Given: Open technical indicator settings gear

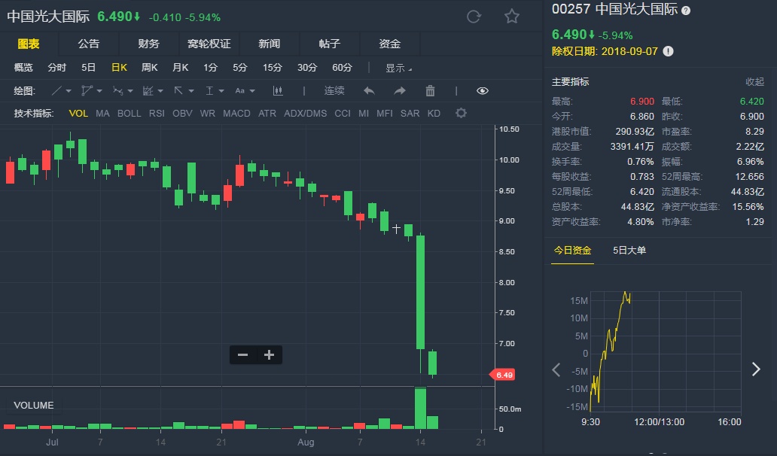Looking at the screenshot, I should point(461,114).
